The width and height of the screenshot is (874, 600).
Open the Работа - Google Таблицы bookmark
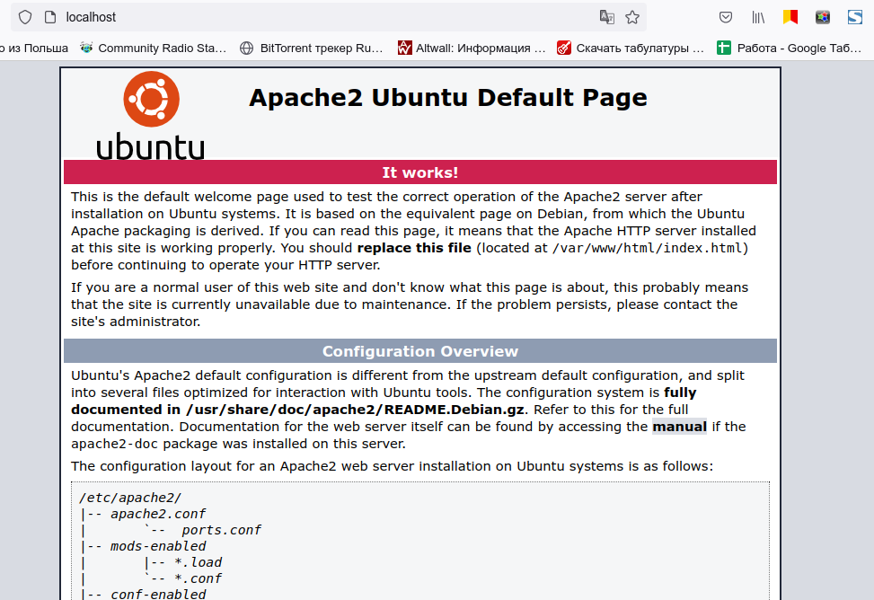tap(790, 48)
